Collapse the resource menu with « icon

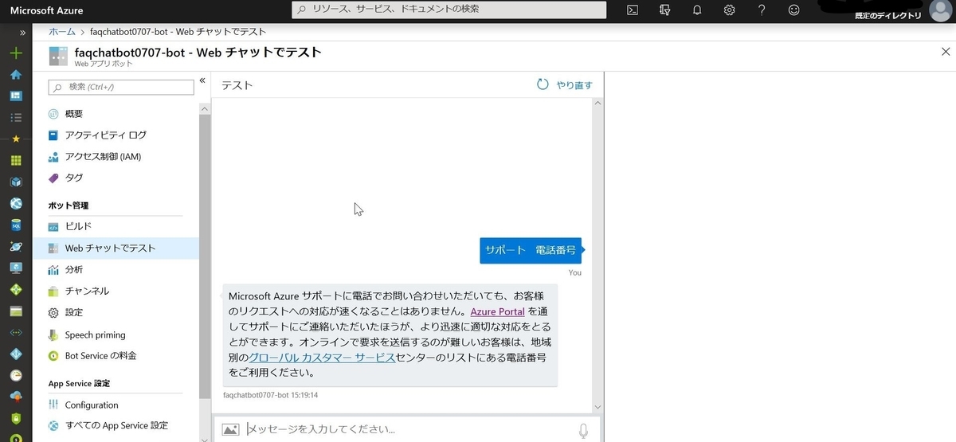[x=202, y=80]
